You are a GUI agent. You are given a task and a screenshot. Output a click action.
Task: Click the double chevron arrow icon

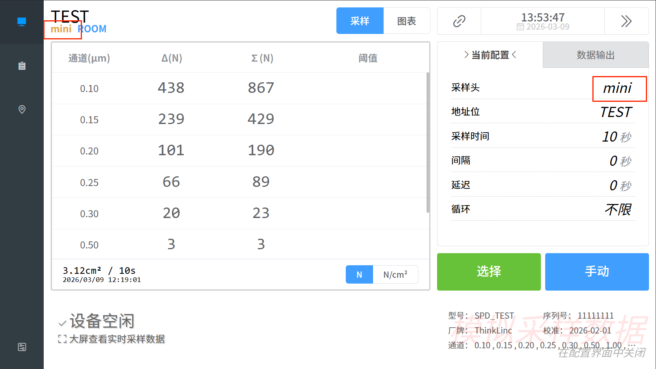pyautogui.click(x=626, y=21)
